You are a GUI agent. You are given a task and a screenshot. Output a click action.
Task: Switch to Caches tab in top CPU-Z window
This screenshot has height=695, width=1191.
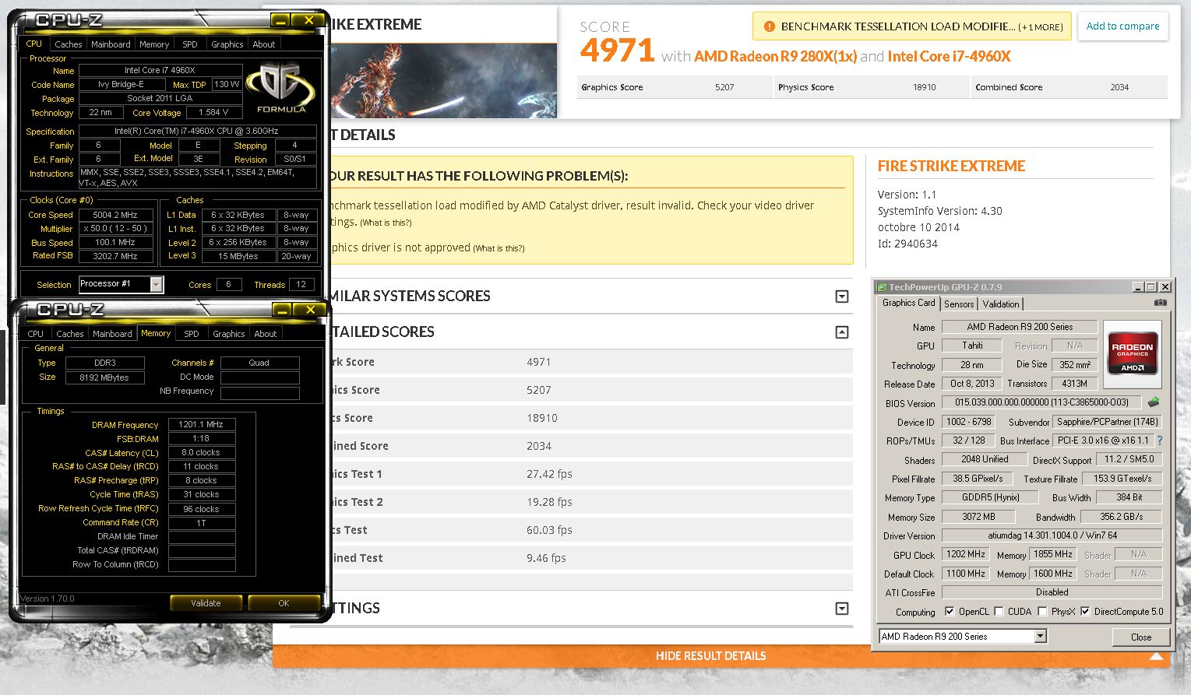pos(69,44)
